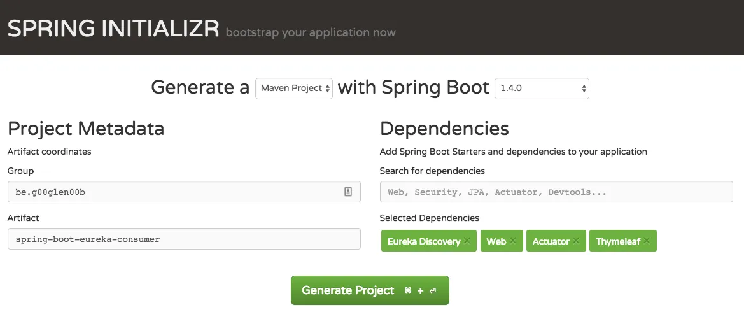Click the SPRING INITIALIZR header title
Image resolution: width=744 pixels, height=312 pixels.
(113, 29)
